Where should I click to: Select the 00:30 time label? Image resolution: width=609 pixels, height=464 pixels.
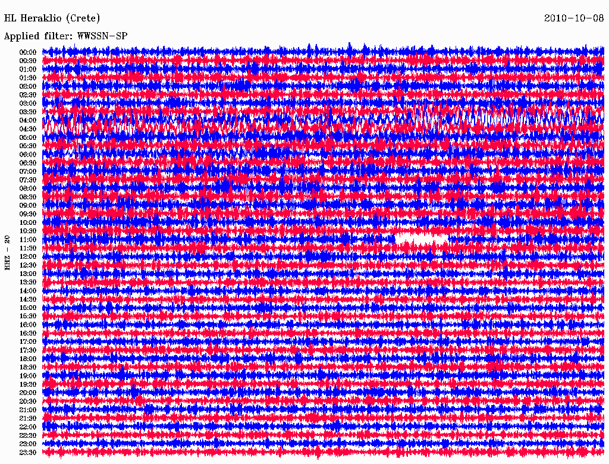click(x=28, y=61)
